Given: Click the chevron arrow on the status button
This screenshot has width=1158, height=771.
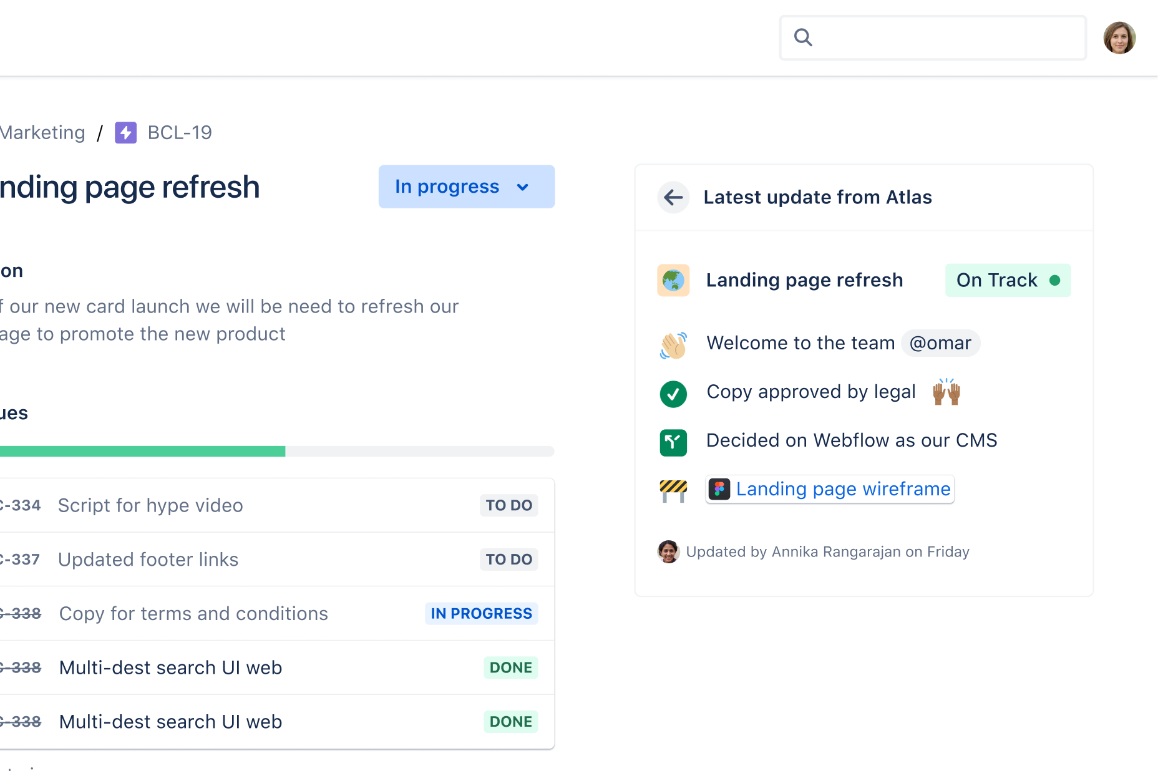Looking at the screenshot, I should 523,187.
